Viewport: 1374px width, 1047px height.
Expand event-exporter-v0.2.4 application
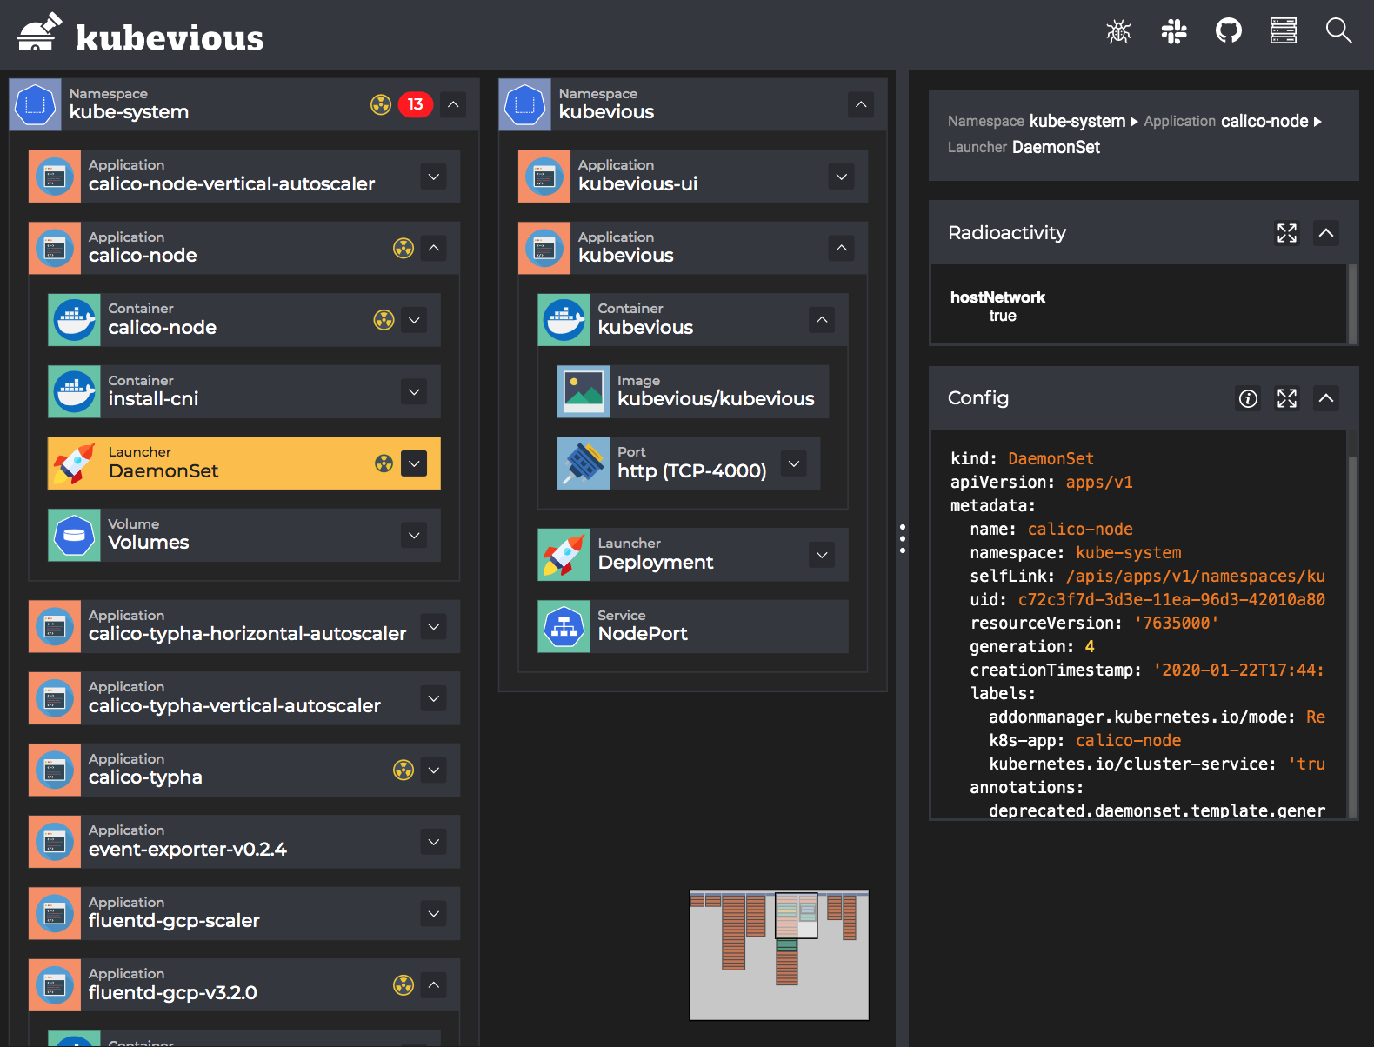pyautogui.click(x=434, y=842)
